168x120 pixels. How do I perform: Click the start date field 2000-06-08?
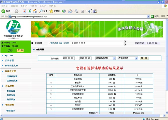point(68,58)
